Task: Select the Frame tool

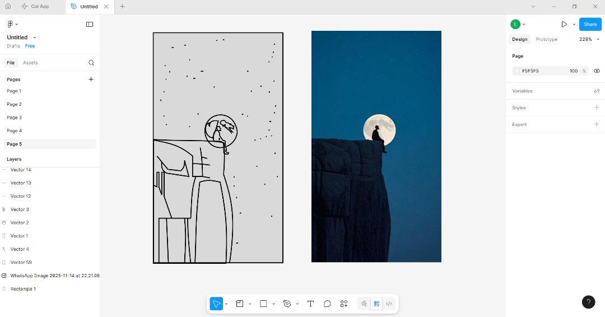Action: point(240,304)
